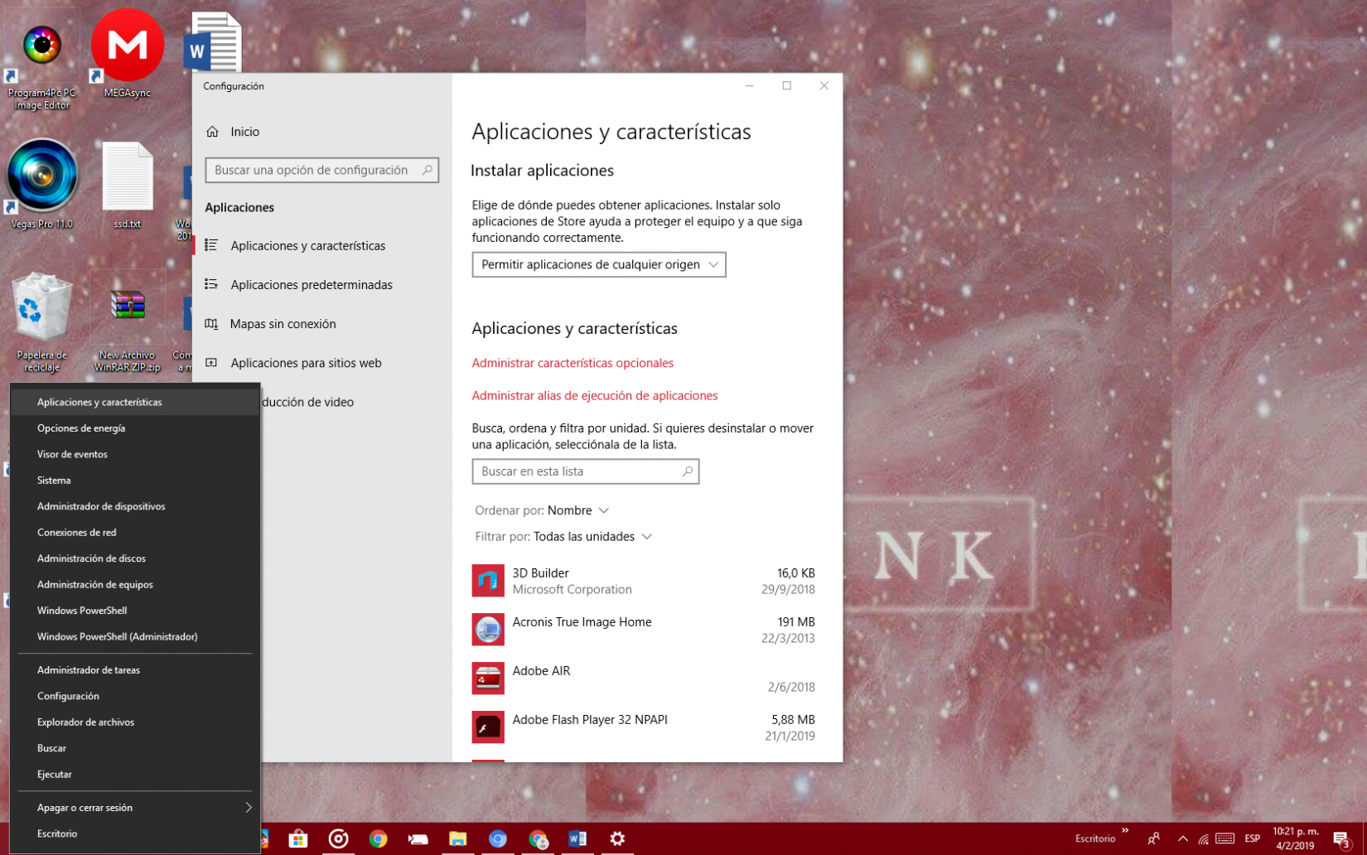Open the Vegas Pro 11.0 shortcut

(x=41, y=184)
